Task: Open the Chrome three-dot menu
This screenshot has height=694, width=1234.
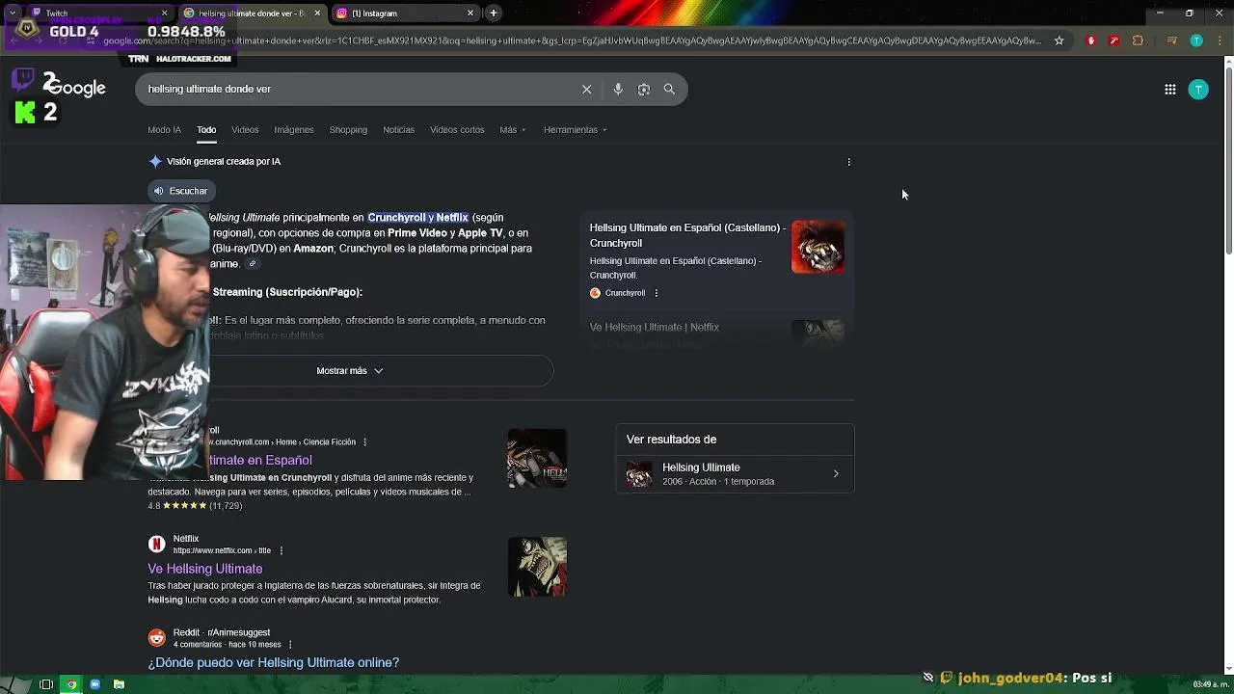Action: coord(1219,40)
